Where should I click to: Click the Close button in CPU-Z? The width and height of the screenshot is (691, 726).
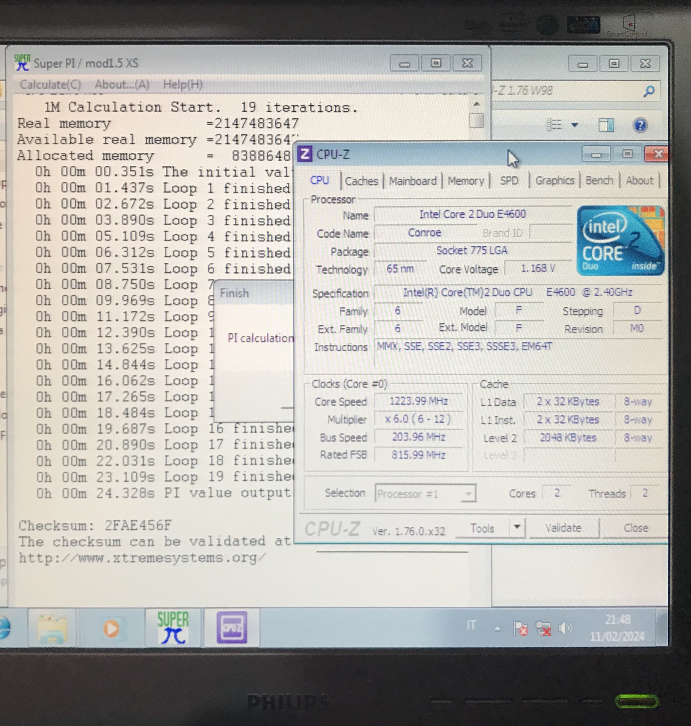635,528
